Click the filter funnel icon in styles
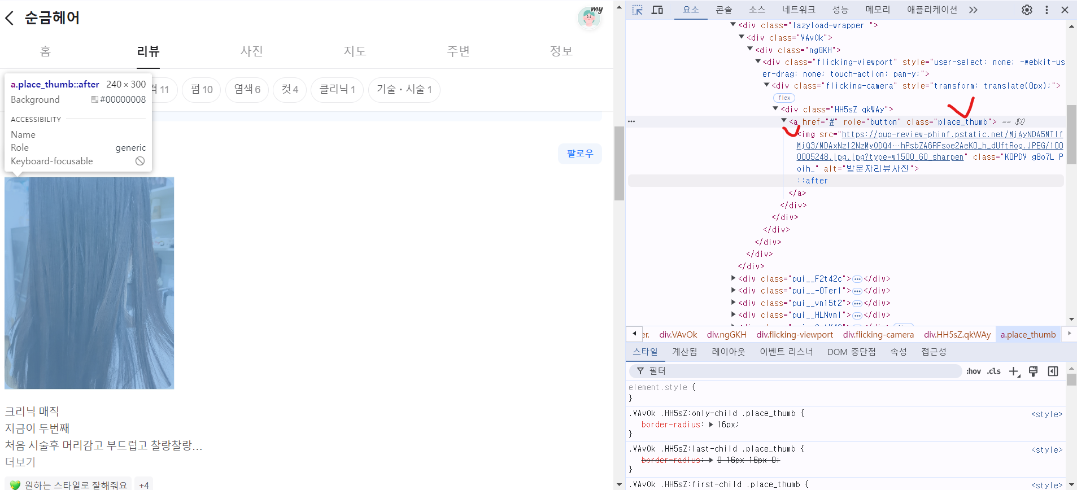Image resolution: width=1077 pixels, height=490 pixels. [640, 371]
